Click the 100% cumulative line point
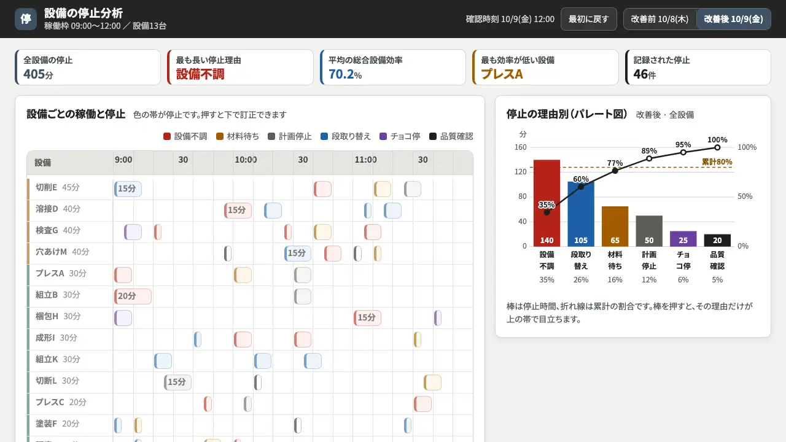Image resolution: width=786 pixels, height=442 pixels. point(717,147)
